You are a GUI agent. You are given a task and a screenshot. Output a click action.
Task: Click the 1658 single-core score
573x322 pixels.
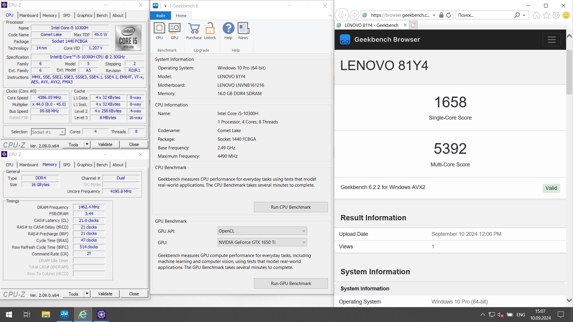pyautogui.click(x=450, y=102)
